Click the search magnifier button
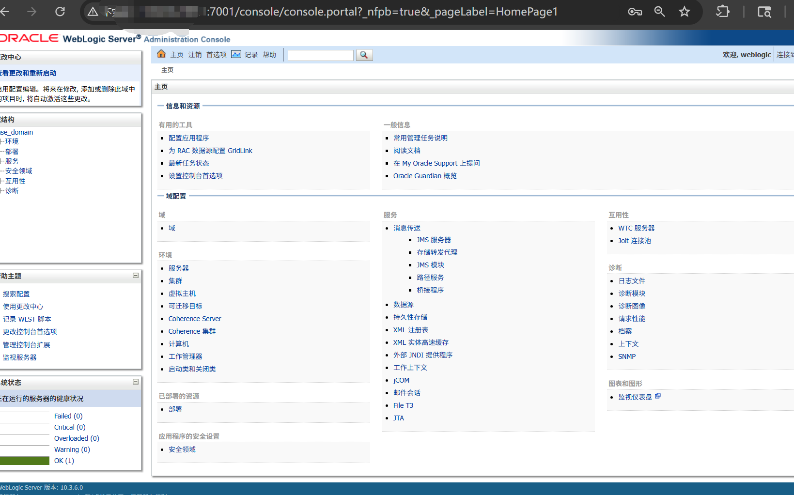Image resolution: width=794 pixels, height=495 pixels. pyautogui.click(x=364, y=55)
